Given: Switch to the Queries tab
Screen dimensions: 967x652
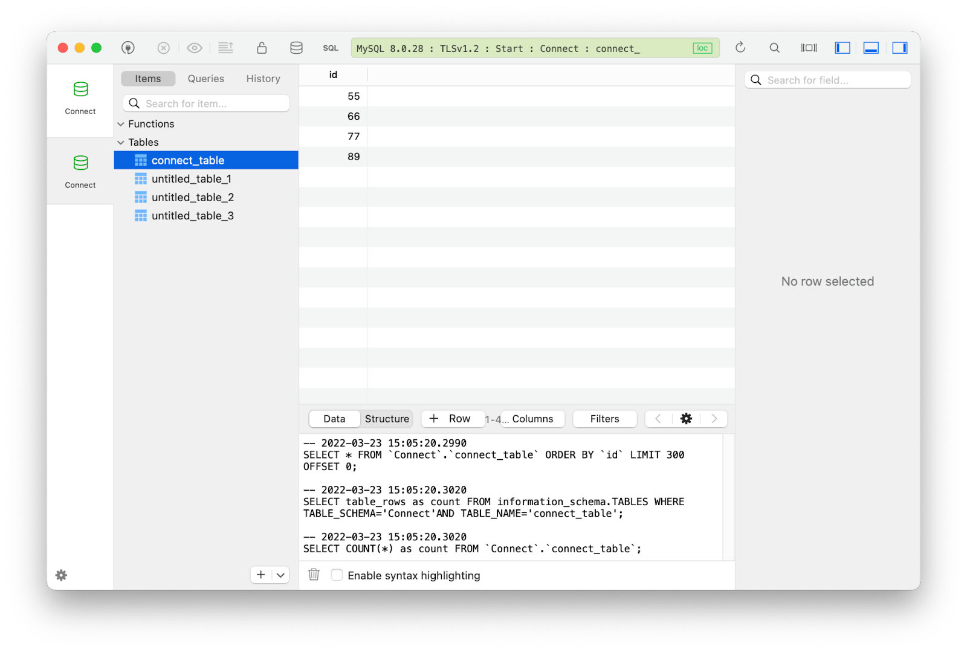Looking at the screenshot, I should 205,78.
